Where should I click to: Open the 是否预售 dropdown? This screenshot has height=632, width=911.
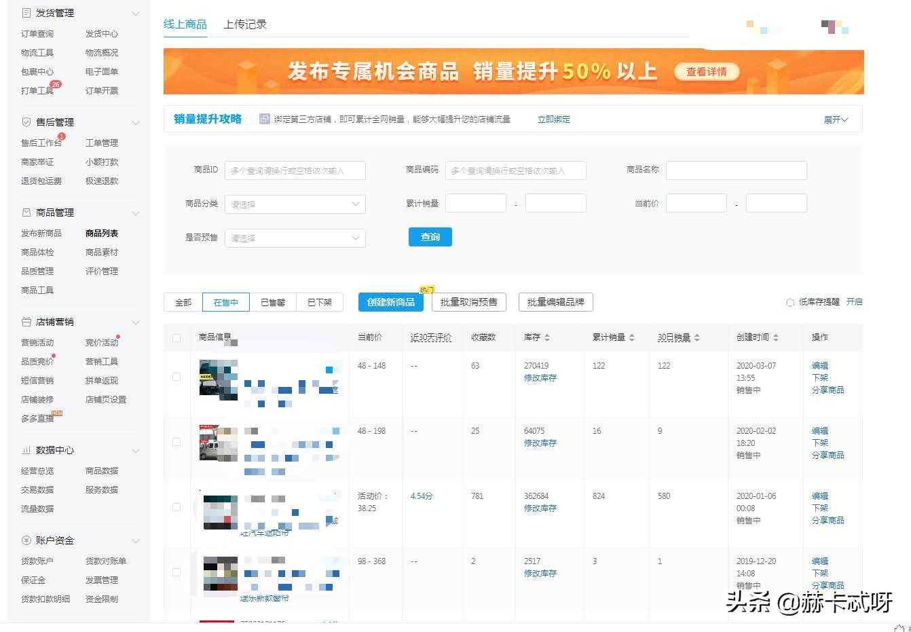295,238
